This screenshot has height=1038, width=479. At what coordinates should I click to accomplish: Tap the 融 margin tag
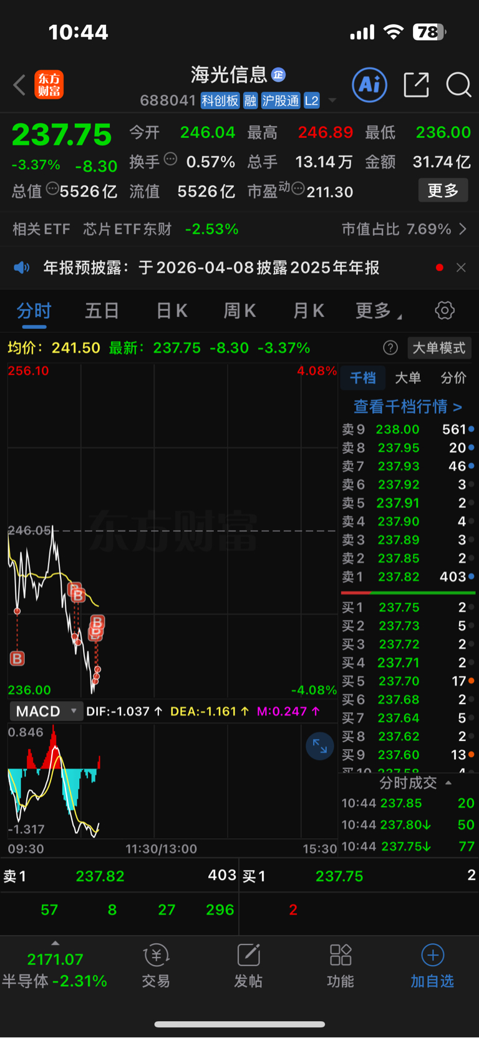250,100
